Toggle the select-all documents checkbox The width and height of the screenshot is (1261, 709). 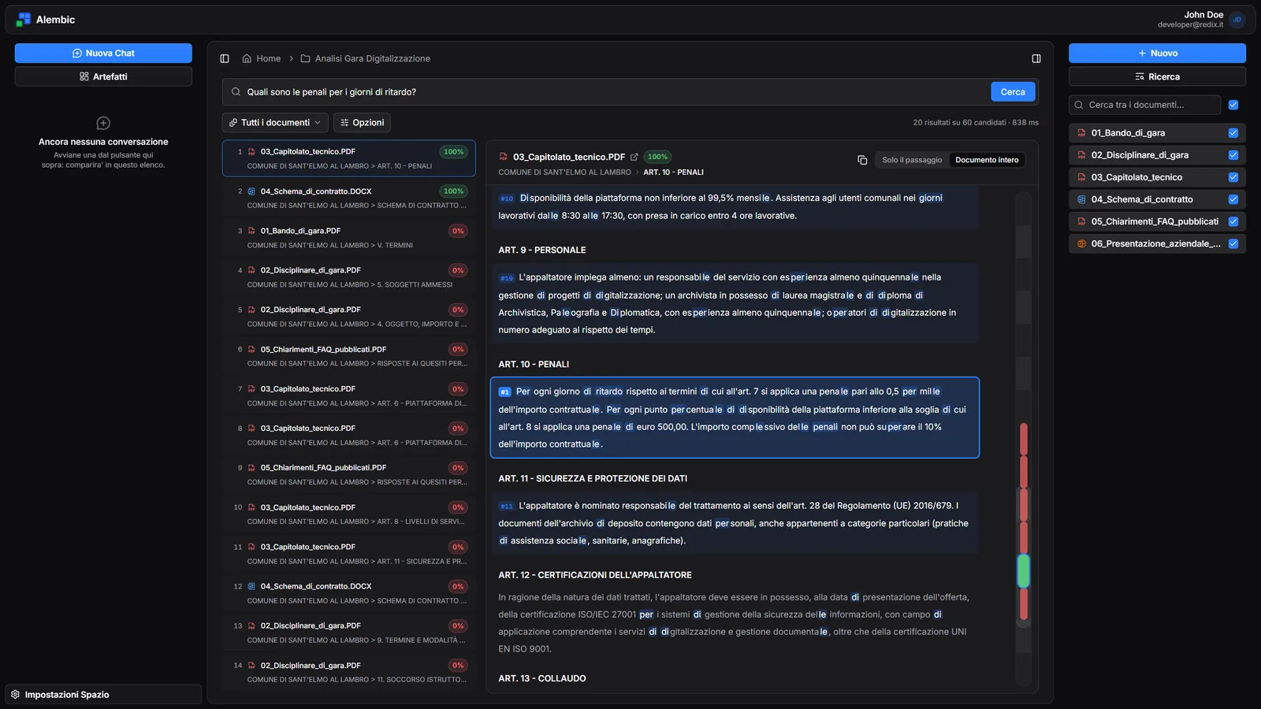(1233, 105)
